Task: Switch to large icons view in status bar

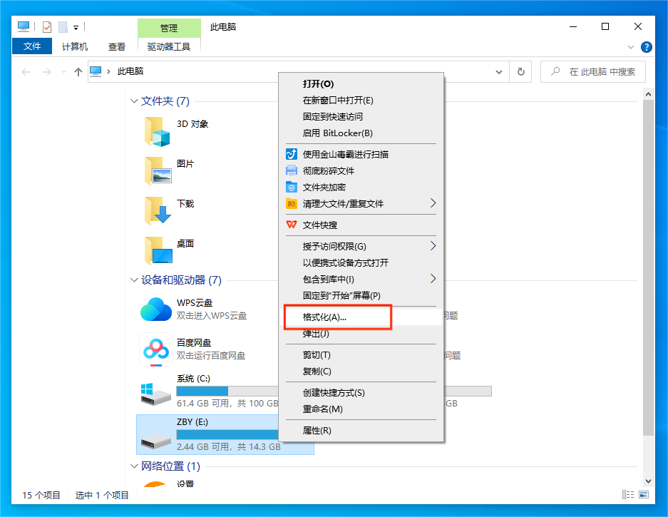Action: tap(643, 495)
